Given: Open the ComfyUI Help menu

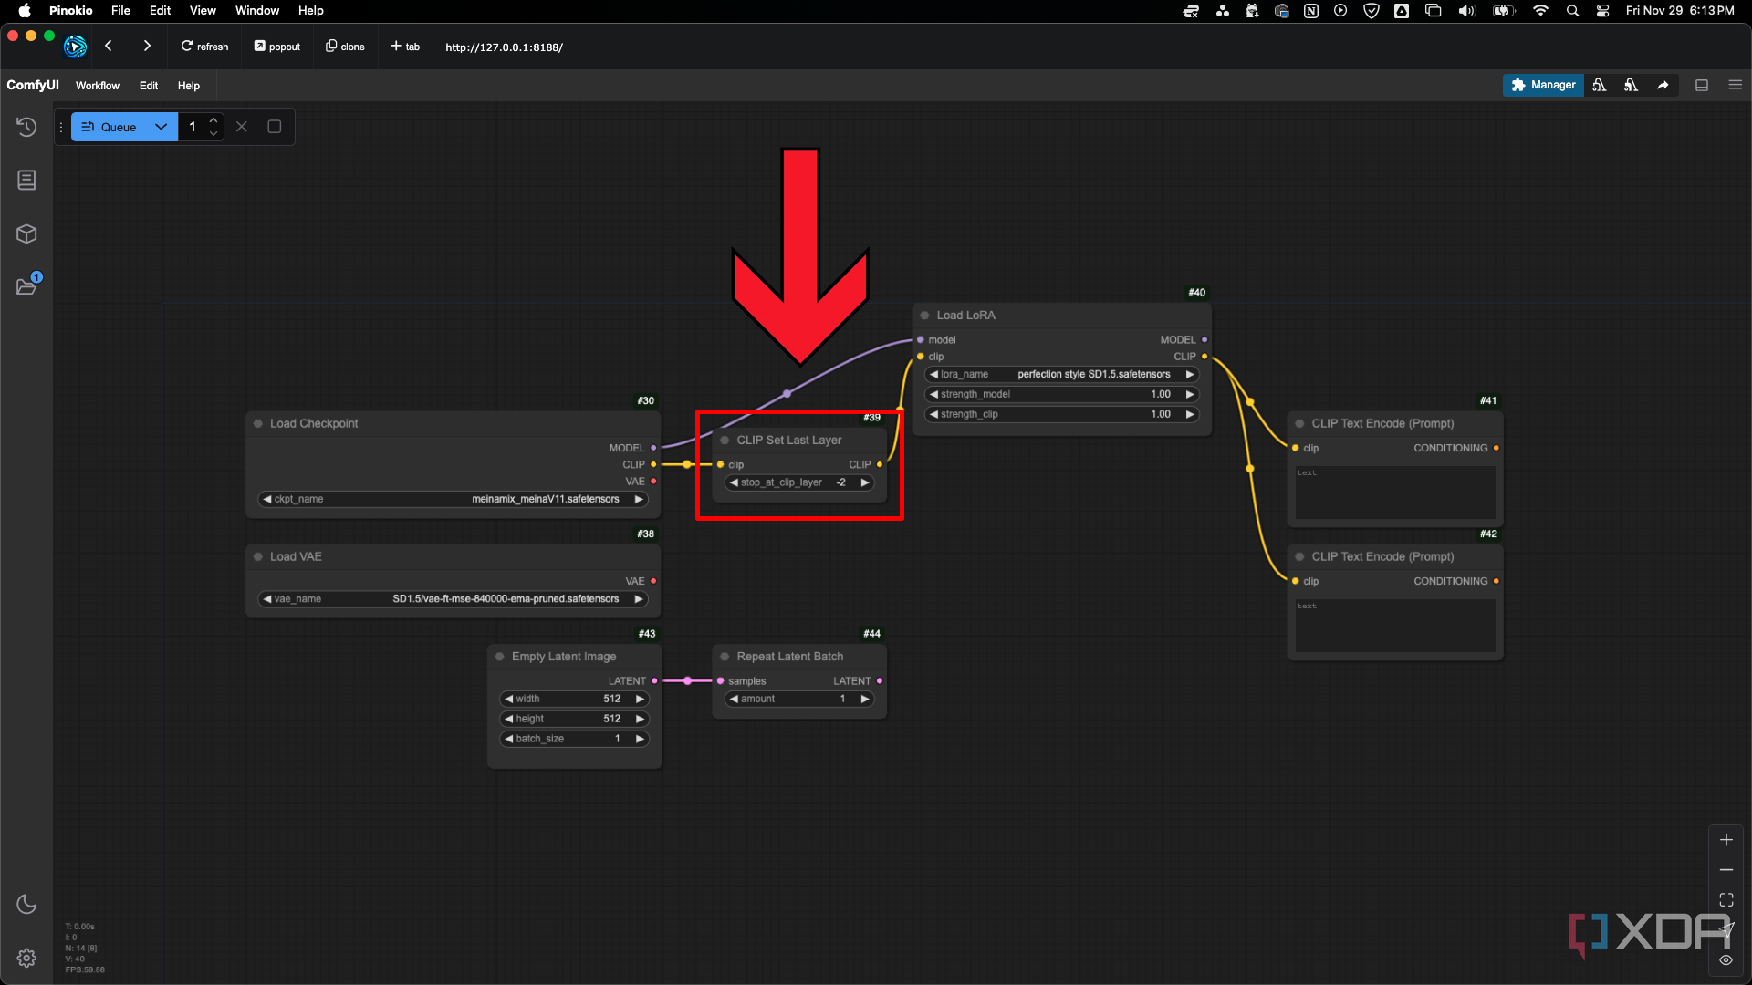Looking at the screenshot, I should [x=189, y=86].
